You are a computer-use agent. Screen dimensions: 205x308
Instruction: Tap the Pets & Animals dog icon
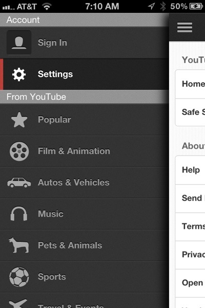[x=19, y=245]
